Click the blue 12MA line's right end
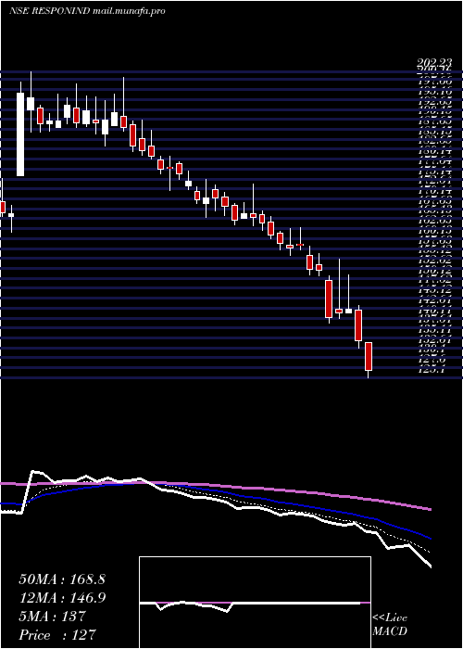463x649 pixels. tap(430, 538)
